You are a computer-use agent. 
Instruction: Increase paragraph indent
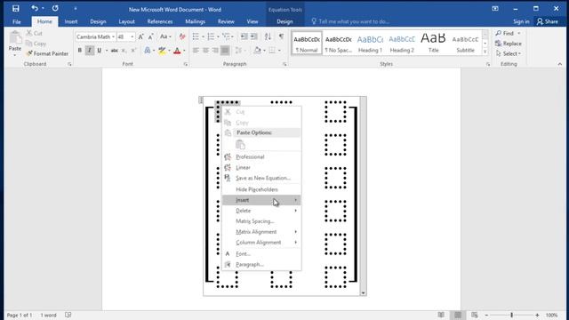254,36
